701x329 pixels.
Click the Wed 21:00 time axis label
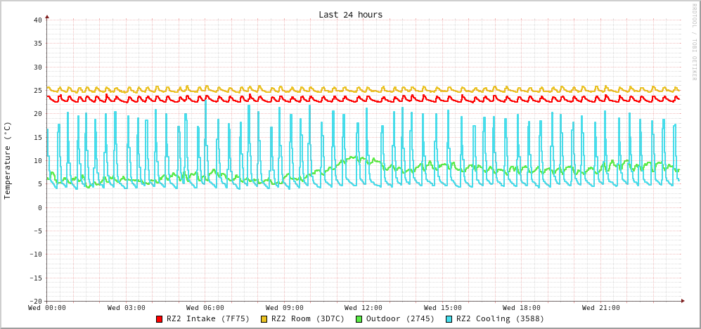click(601, 308)
